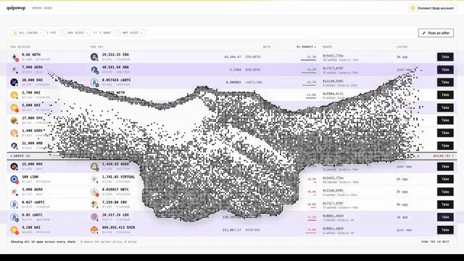Image resolution: width=464 pixels, height=261 pixels.
Task: Take the 1,400 USDS offer
Action: coord(446,133)
